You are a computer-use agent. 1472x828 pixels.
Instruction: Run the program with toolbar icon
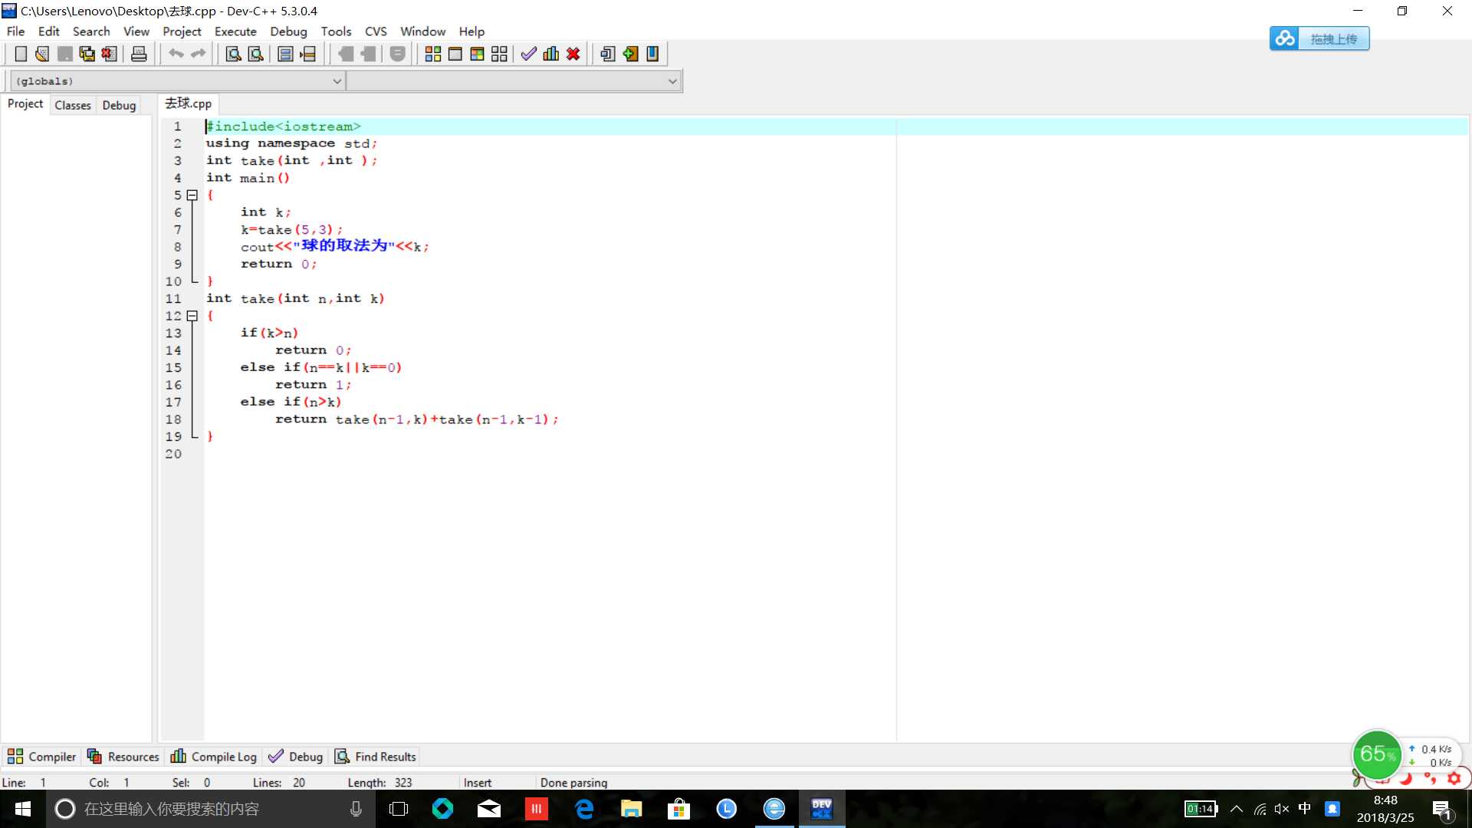pyautogui.click(x=455, y=54)
